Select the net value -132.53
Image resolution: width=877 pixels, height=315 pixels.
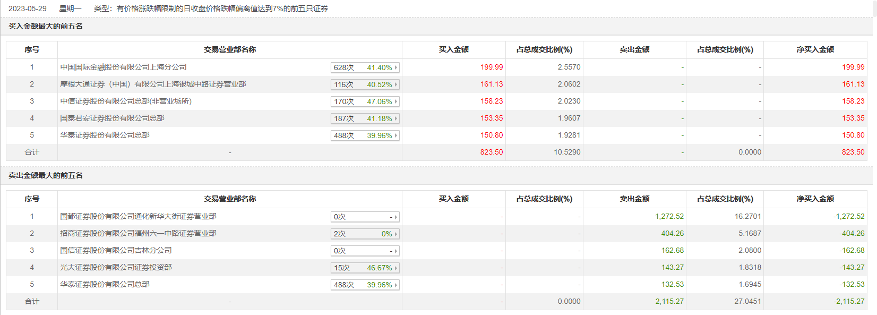852,284
